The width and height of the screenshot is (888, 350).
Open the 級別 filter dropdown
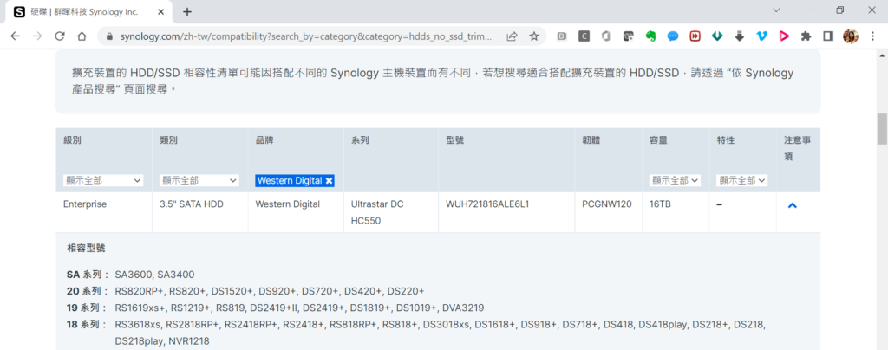[103, 180]
